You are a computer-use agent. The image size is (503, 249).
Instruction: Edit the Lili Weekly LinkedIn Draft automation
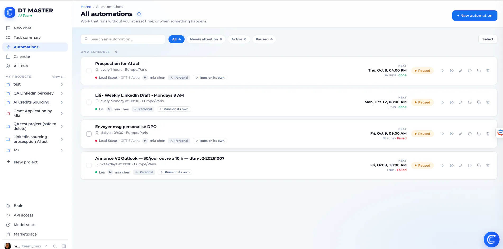pos(461,102)
